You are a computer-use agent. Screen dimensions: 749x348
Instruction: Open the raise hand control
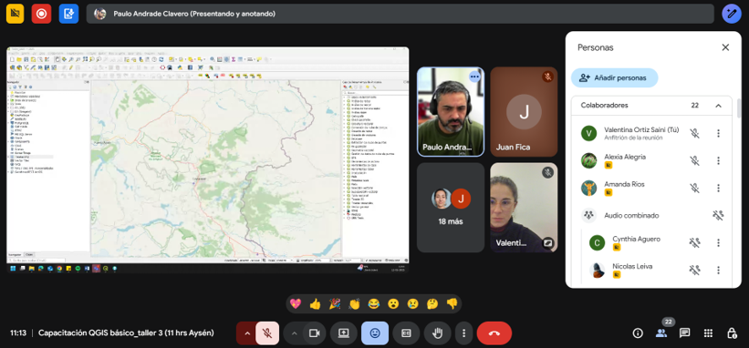tap(437, 333)
